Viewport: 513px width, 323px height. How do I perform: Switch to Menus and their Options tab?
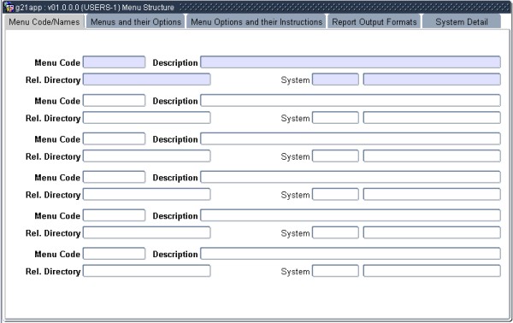pyautogui.click(x=136, y=22)
